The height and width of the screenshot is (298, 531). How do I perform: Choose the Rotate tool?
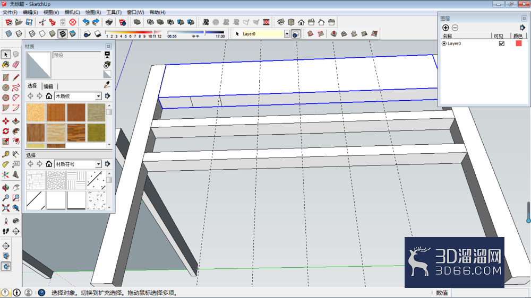6,132
